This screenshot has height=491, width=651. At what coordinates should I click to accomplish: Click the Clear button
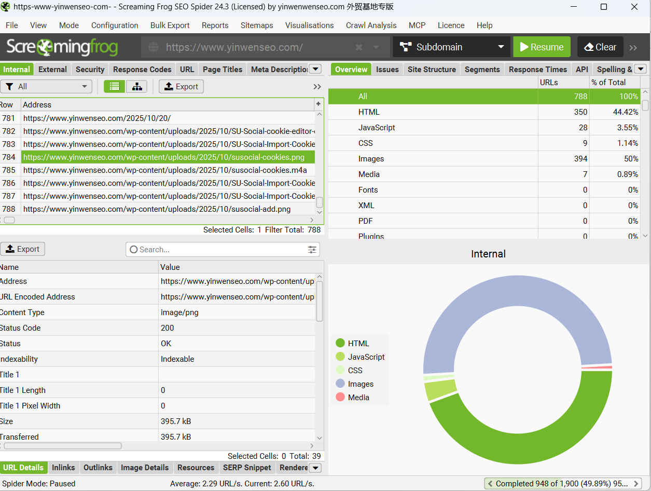click(x=600, y=47)
